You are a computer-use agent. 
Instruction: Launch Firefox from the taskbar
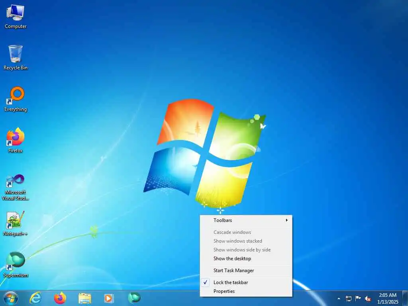(x=60, y=298)
